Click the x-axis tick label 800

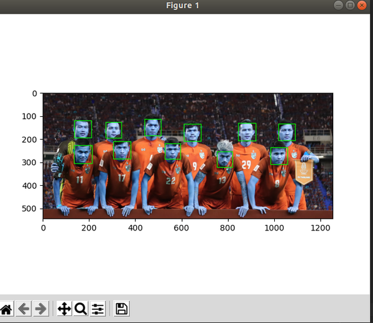228,228
